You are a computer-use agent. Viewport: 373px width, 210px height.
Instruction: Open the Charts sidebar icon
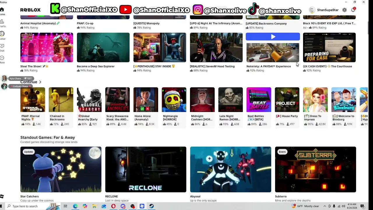pyautogui.click(x=2, y=22)
